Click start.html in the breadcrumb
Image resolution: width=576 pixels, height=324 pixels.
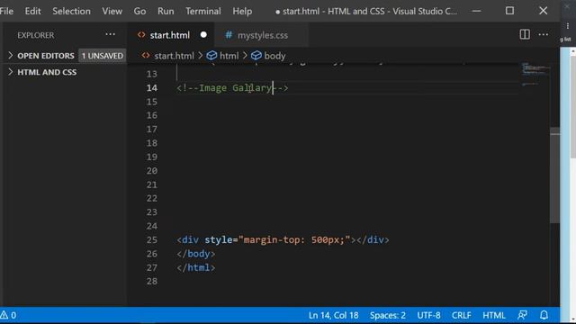[174, 56]
